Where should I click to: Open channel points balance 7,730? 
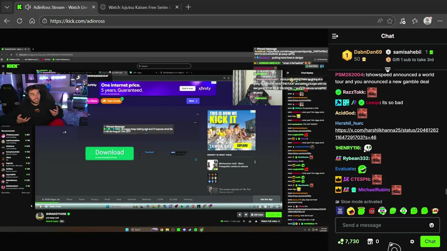pos(349,241)
